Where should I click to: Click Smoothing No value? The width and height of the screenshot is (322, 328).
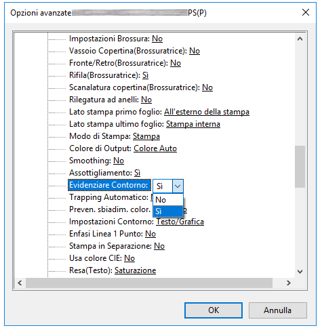click(119, 161)
